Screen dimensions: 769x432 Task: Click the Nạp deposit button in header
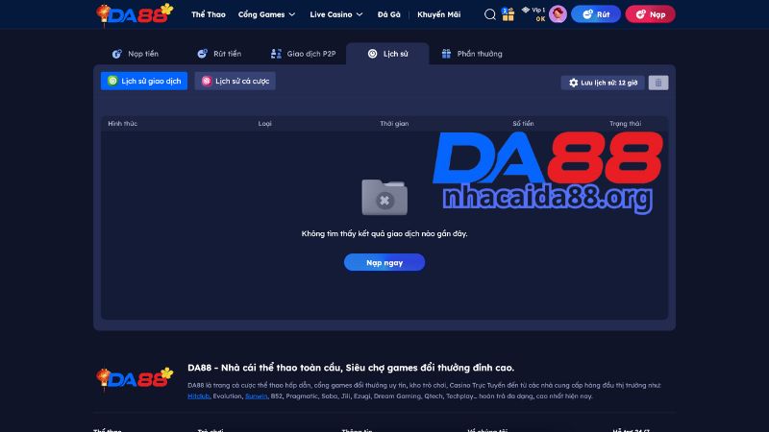click(651, 14)
